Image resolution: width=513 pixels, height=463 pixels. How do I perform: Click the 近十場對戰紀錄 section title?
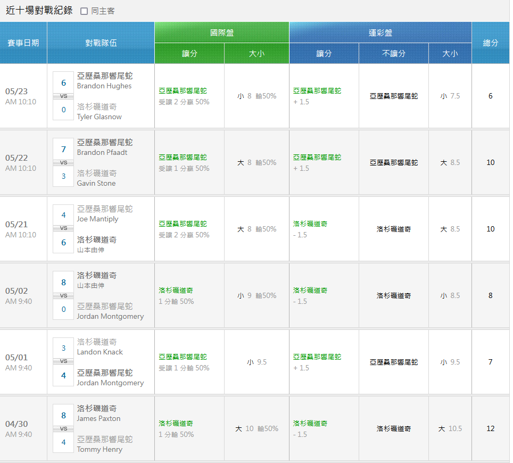click(39, 11)
